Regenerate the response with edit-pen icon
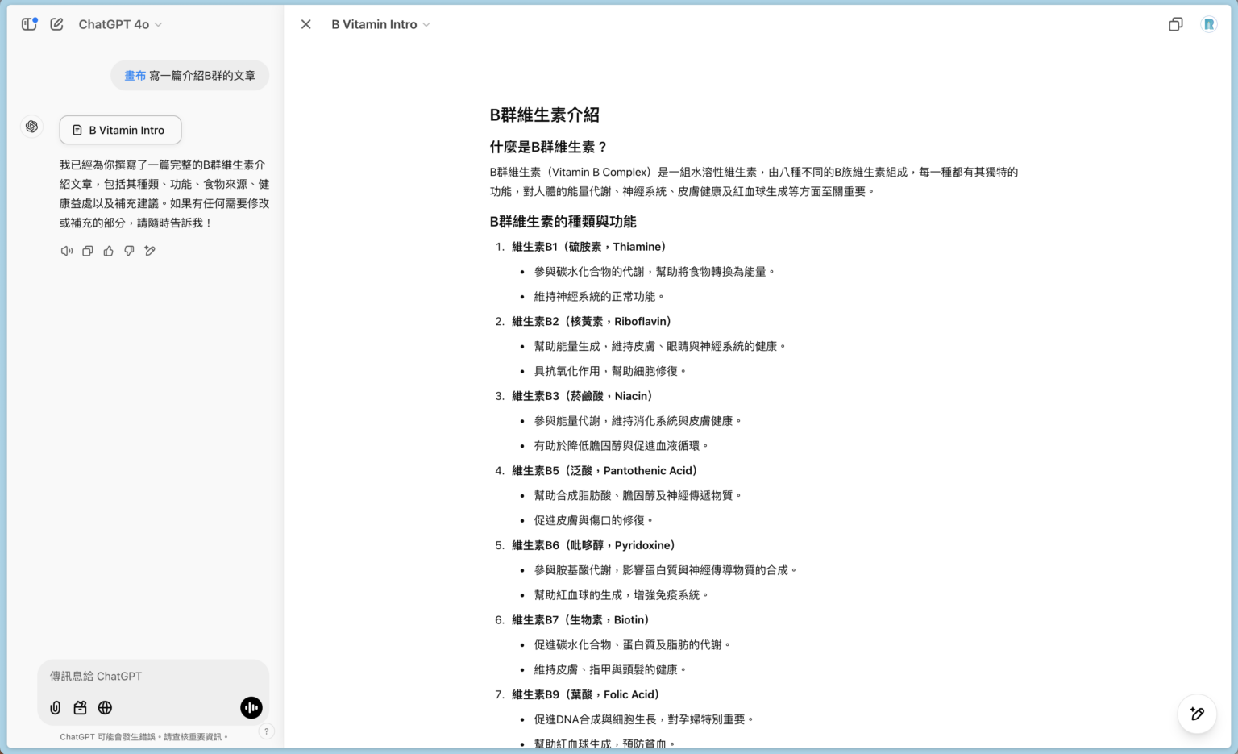 pyautogui.click(x=150, y=251)
